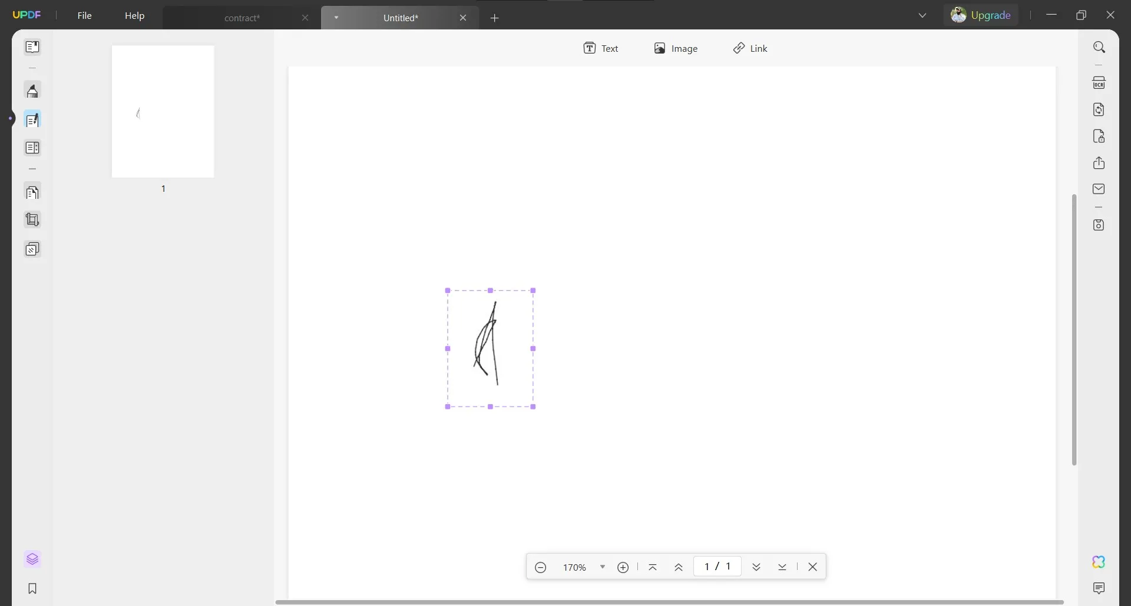Send file by email icon
The width and height of the screenshot is (1131, 606).
pos(1099,189)
